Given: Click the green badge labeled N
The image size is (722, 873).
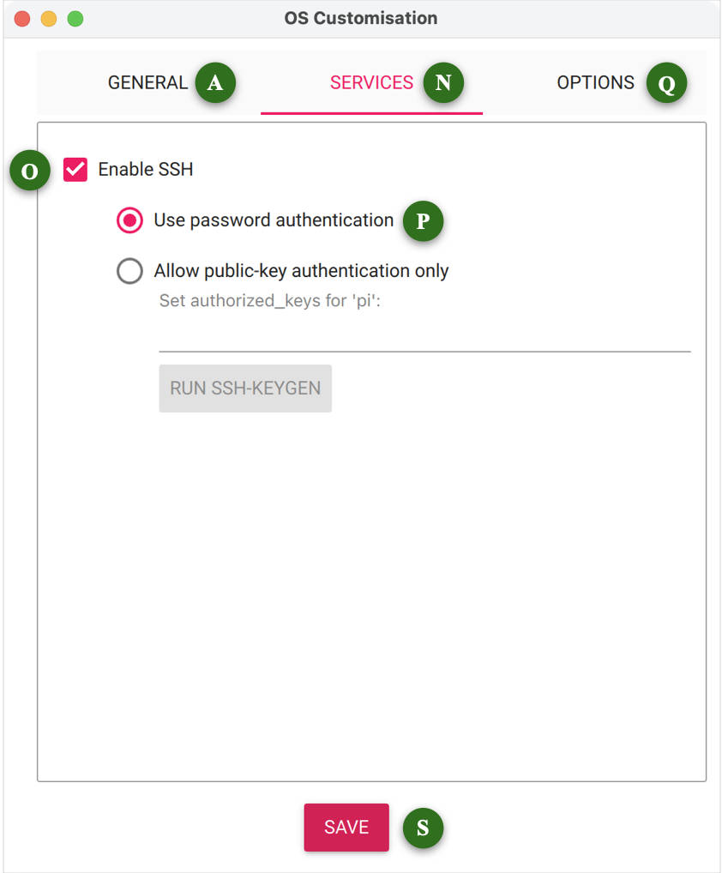Looking at the screenshot, I should point(442,83).
